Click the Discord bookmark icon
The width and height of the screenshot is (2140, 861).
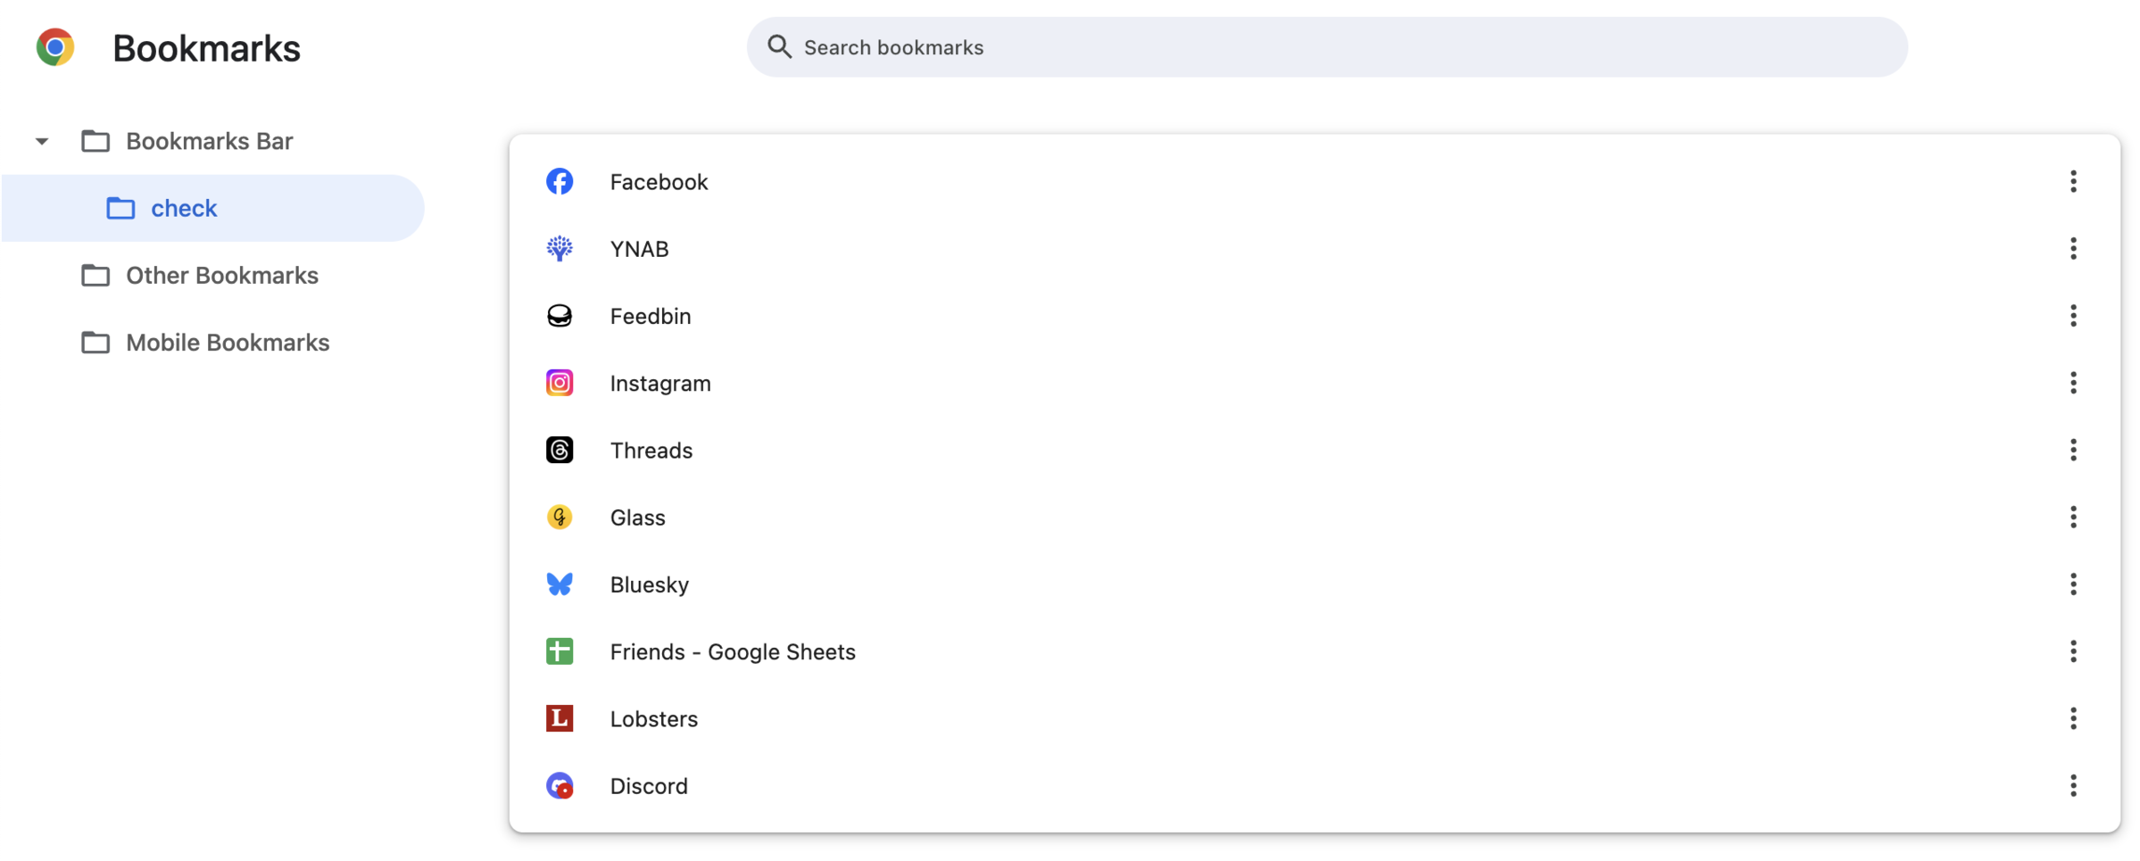(x=560, y=786)
